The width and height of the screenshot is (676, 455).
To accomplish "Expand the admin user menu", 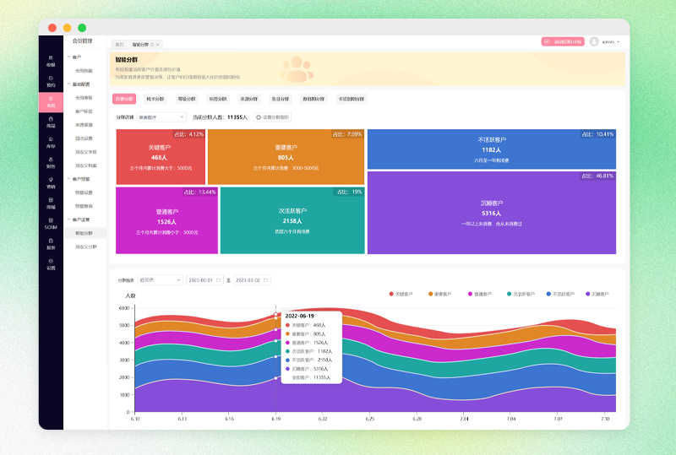I will tap(605, 41).
